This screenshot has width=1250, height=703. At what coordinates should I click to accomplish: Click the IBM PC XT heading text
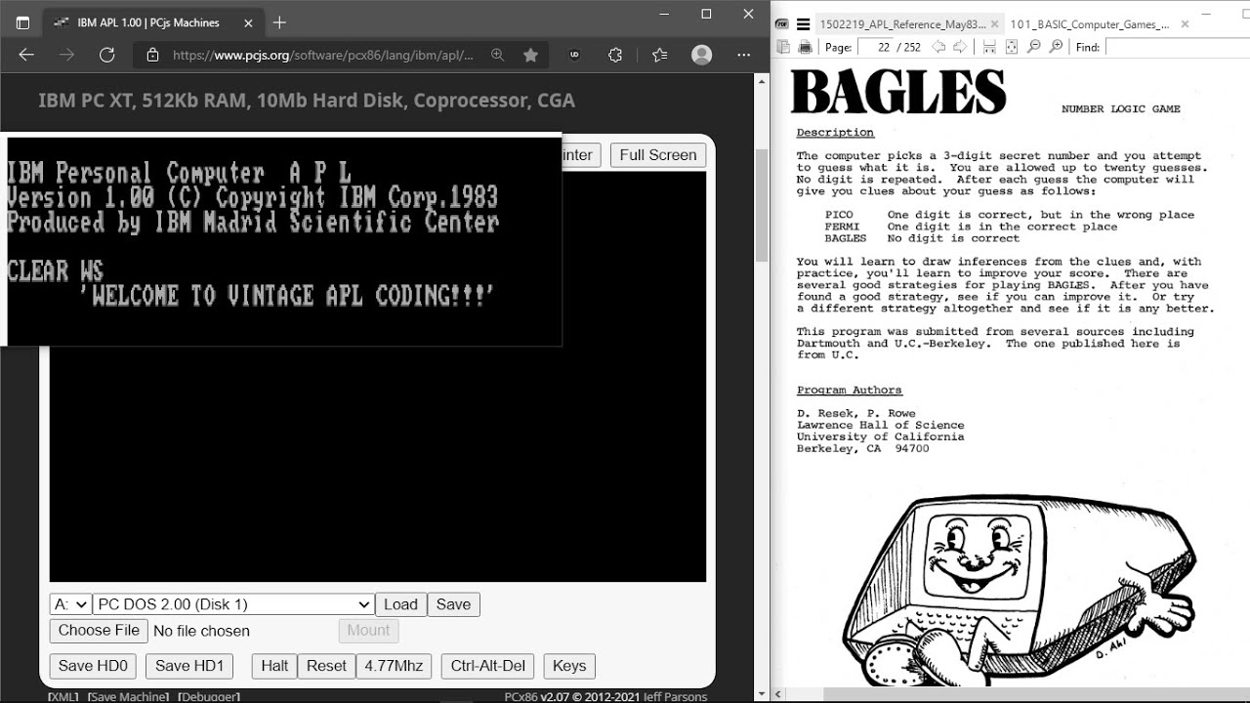(x=307, y=100)
